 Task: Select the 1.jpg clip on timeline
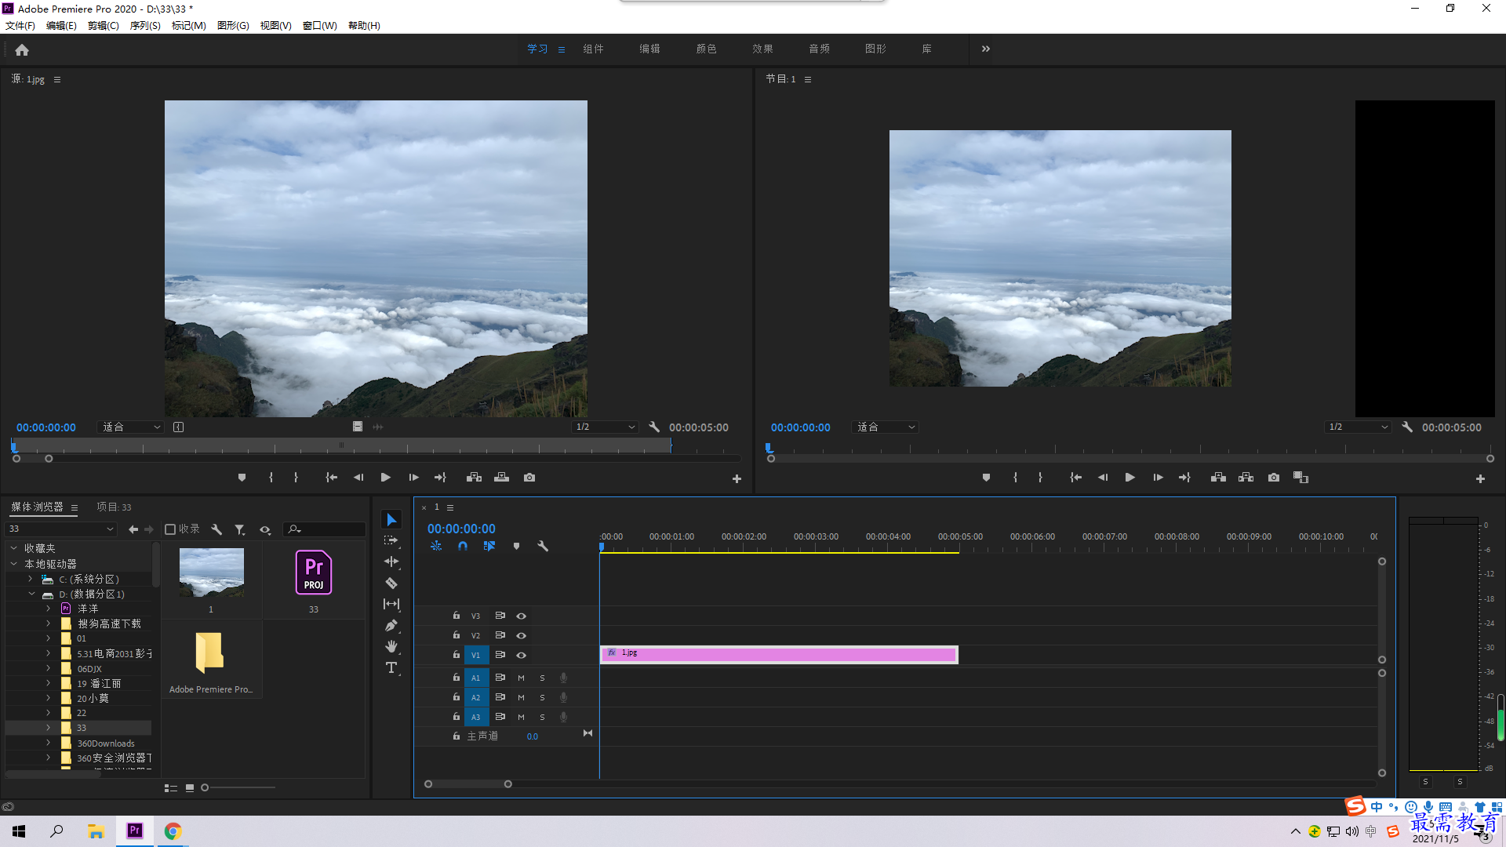[779, 655]
